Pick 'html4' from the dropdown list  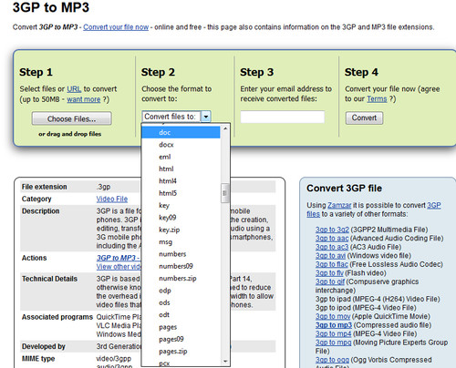click(x=181, y=181)
